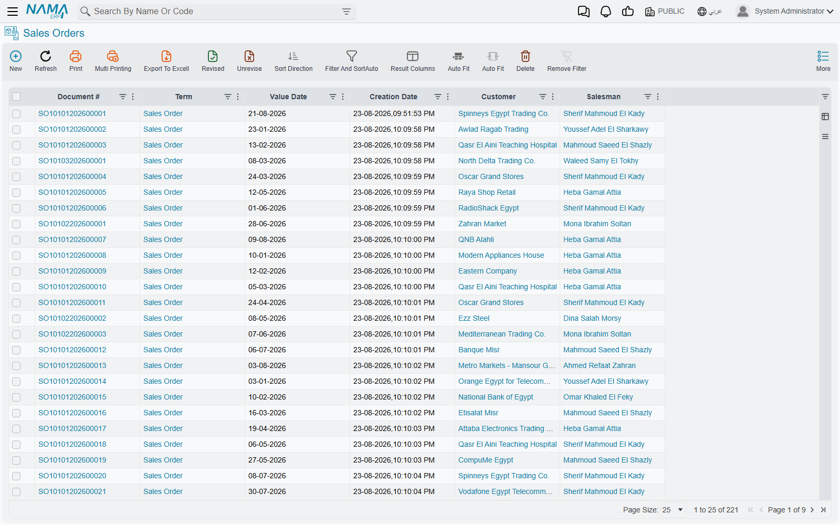
Task: Open grid lines side panel icon
Action: (825, 136)
